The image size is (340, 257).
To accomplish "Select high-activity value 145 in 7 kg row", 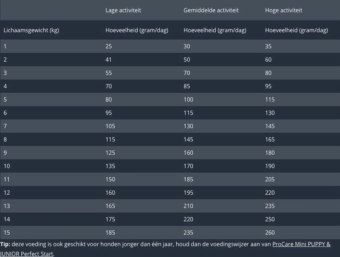I will [x=270, y=126].
